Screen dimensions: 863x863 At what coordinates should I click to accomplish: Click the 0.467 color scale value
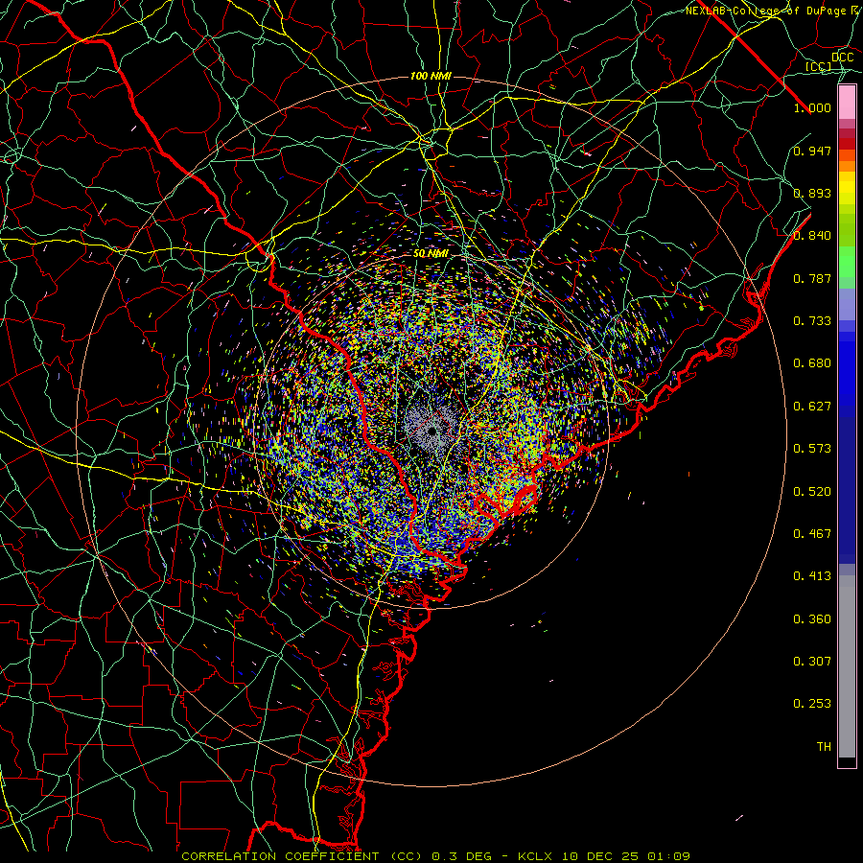812,534
